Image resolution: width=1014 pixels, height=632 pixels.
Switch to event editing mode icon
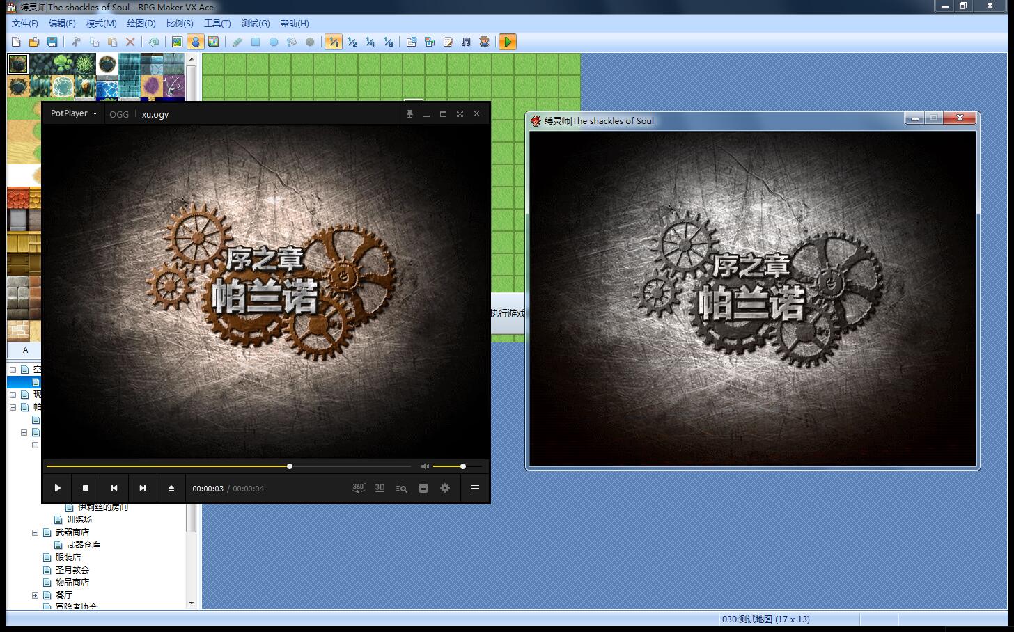pos(196,42)
